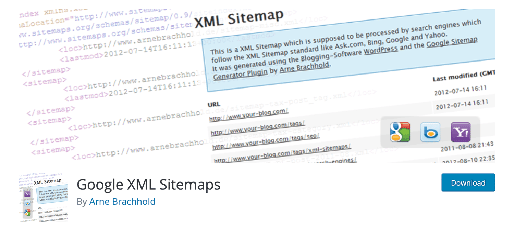
Task: Click the Google XML Sitemaps plugin title
Action: (148, 185)
